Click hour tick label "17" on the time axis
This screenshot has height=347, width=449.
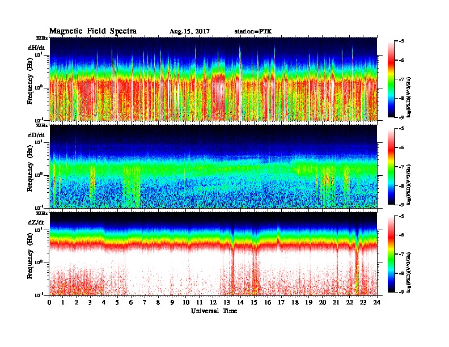pyautogui.click(x=281, y=302)
